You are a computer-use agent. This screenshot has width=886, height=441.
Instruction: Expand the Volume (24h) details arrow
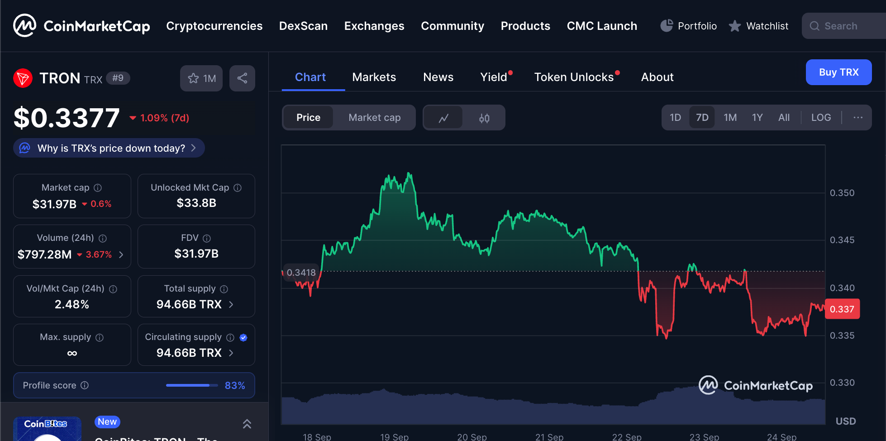(121, 254)
